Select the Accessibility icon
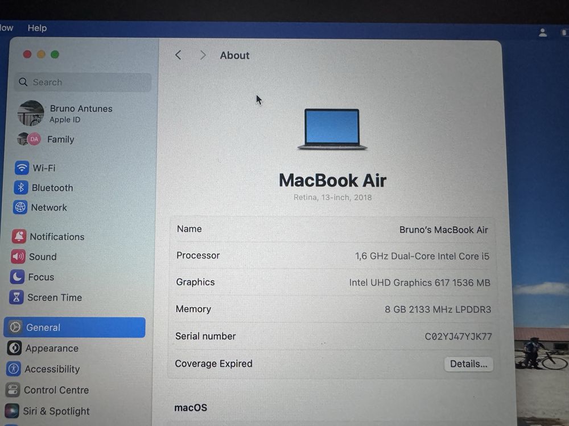 click(14, 369)
